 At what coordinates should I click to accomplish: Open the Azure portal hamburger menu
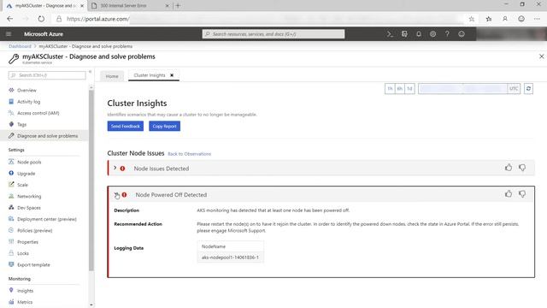pos(9,34)
